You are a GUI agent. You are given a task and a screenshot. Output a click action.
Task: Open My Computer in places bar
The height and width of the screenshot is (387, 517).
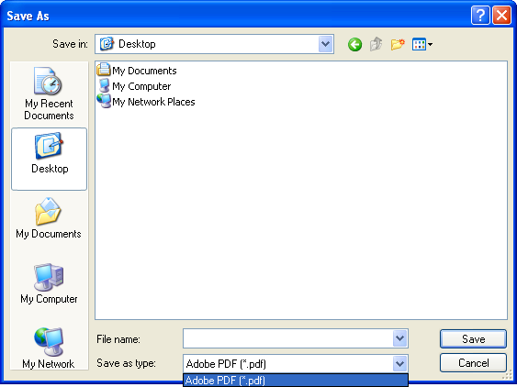point(49,283)
